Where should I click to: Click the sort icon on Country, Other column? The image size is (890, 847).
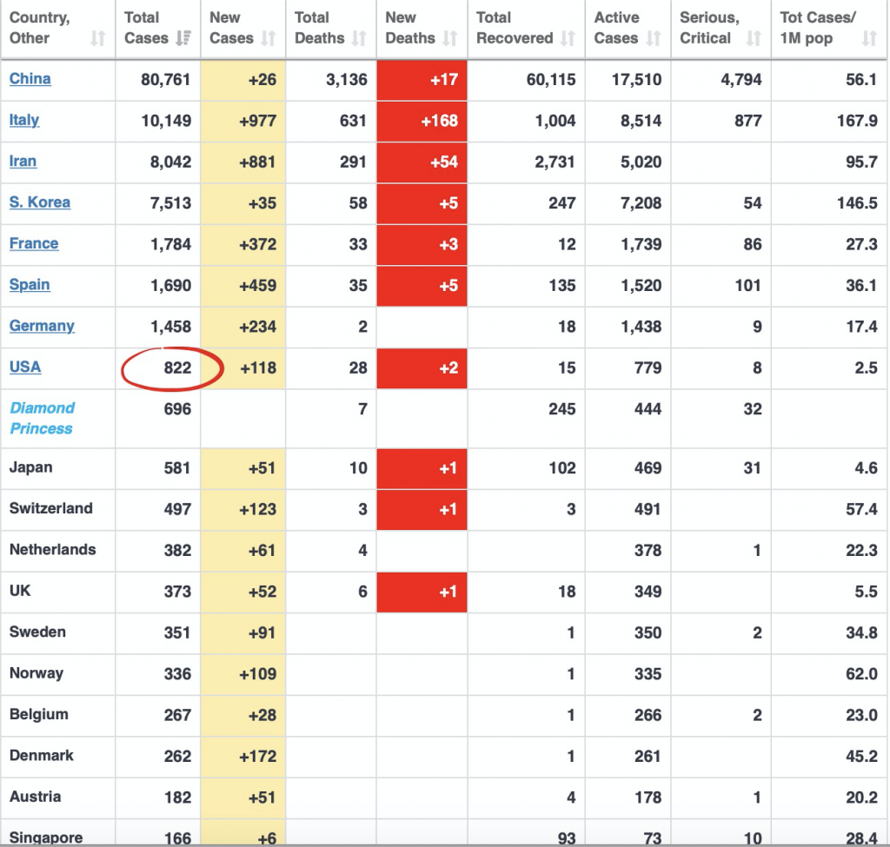(96, 39)
